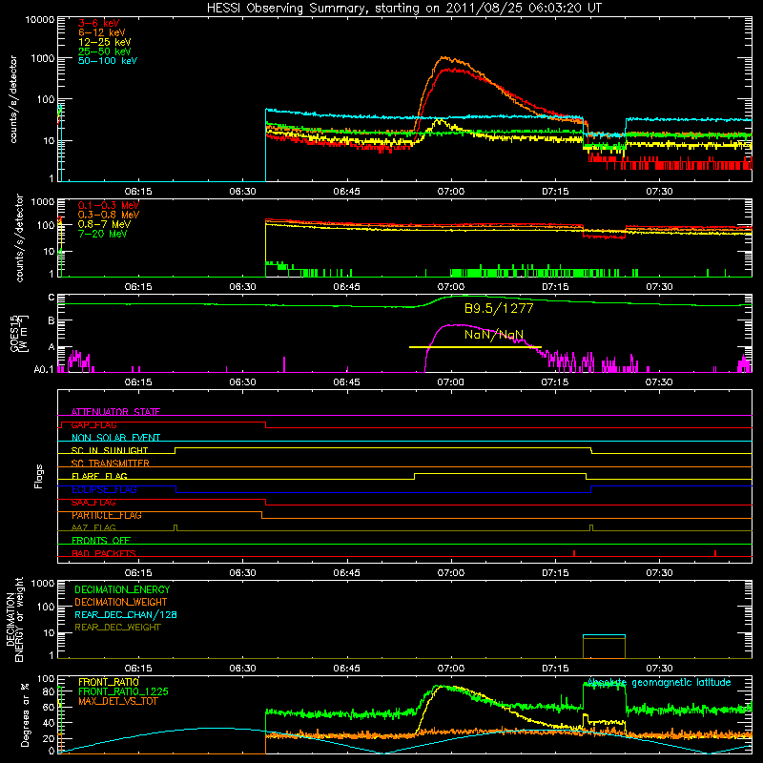Click the B9.5/1277 flare annotation
The height and width of the screenshot is (763, 763).
[x=499, y=308]
